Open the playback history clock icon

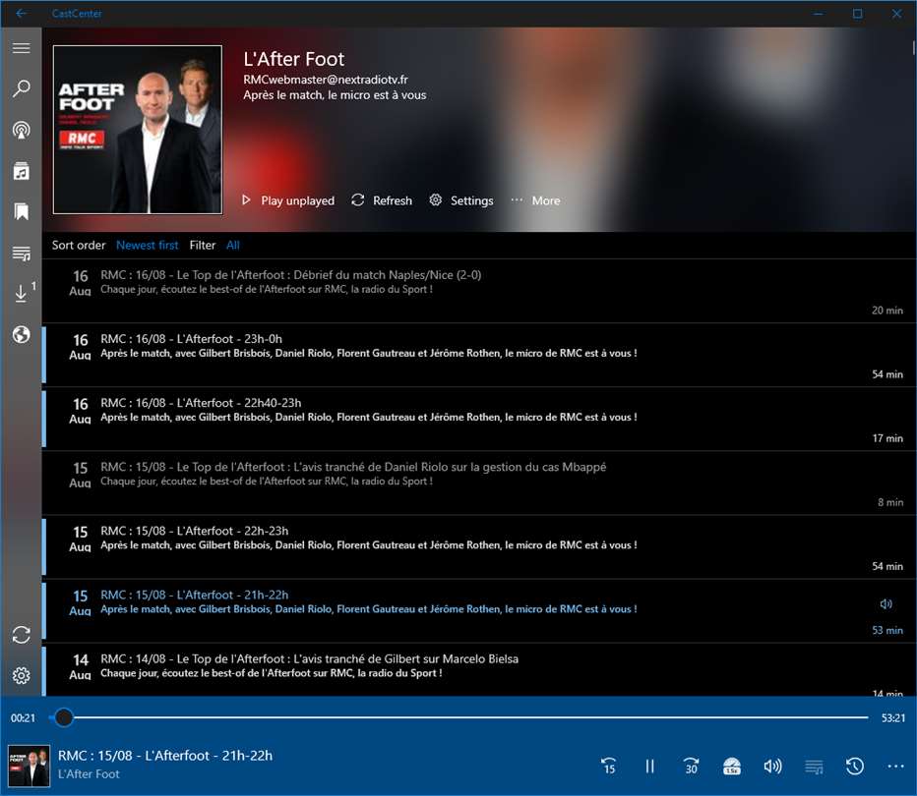[854, 766]
